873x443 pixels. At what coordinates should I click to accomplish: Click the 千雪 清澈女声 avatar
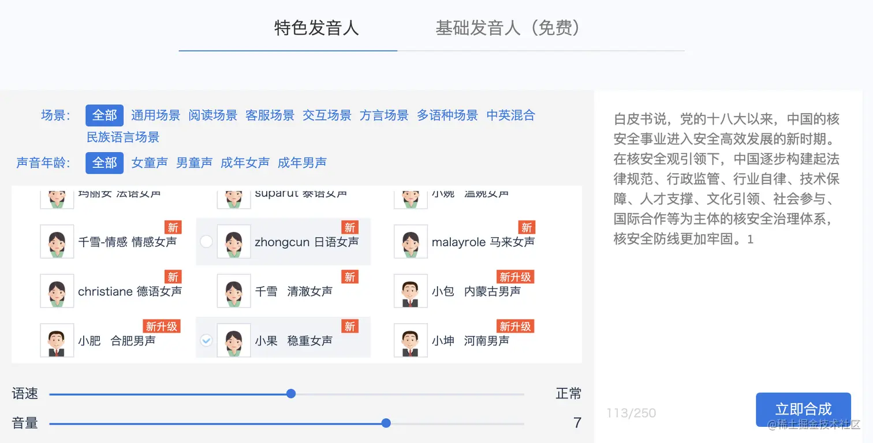click(234, 291)
